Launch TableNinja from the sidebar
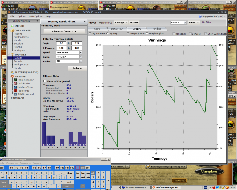The width and height of the screenshot is (237, 190). tap(15, 90)
